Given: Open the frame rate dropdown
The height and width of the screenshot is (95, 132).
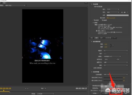Looking at the screenshot, I should click(x=115, y=51).
